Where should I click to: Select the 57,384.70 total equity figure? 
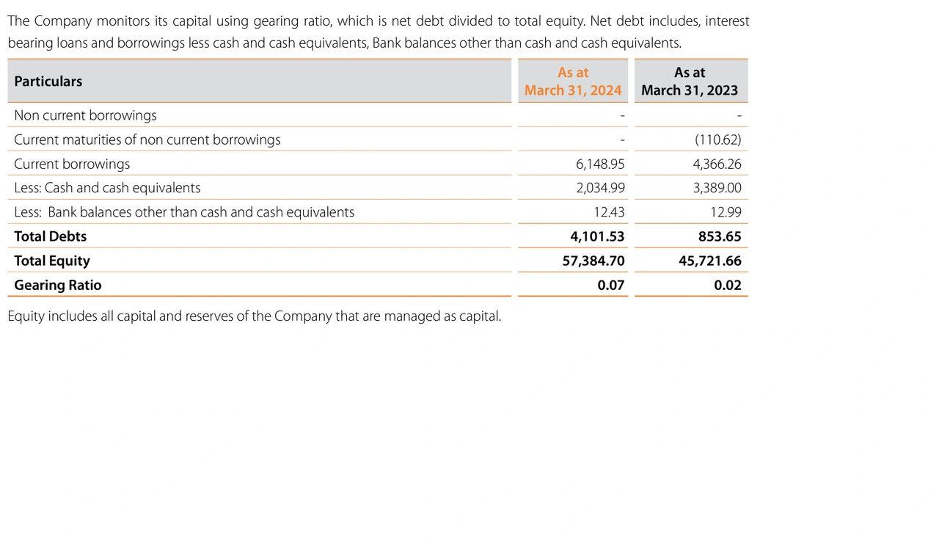click(x=593, y=261)
